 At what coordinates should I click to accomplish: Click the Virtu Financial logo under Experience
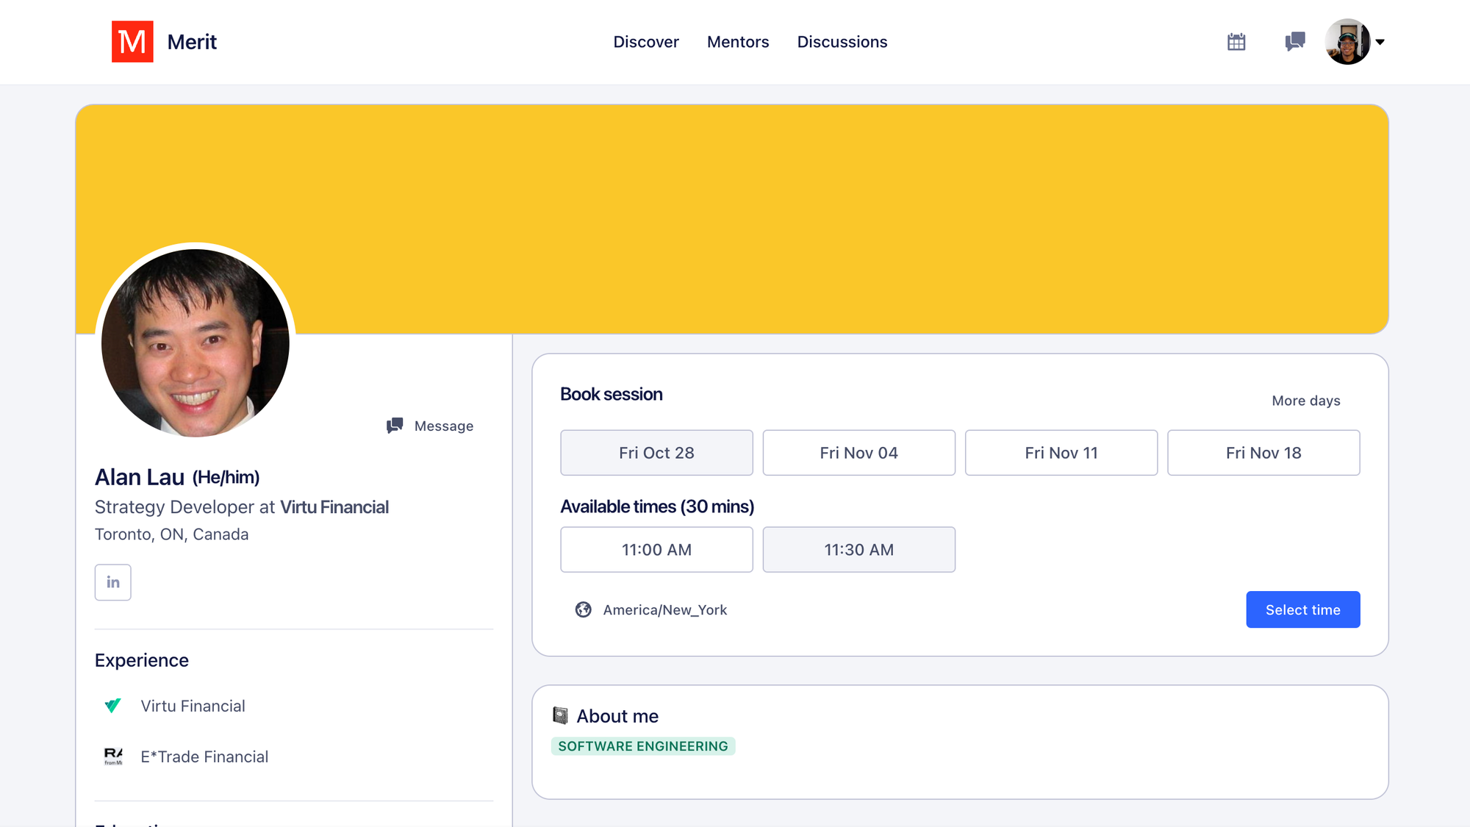point(112,706)
